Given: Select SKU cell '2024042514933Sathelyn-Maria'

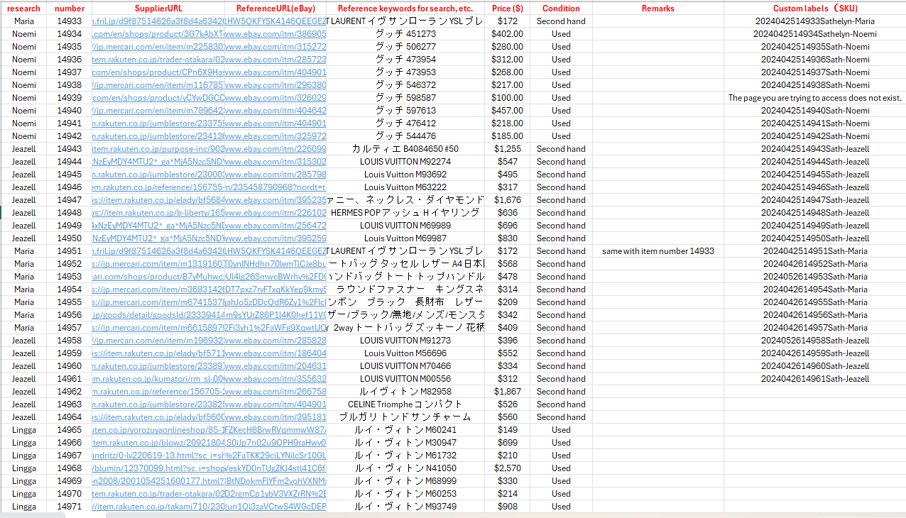Looking at the screenshot, I should click(815, 21).
